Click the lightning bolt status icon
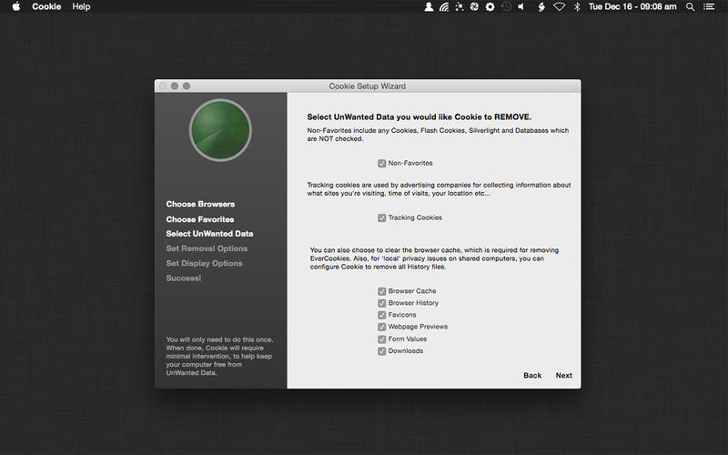This screenshot has height=455, width=728. [541, 6]
